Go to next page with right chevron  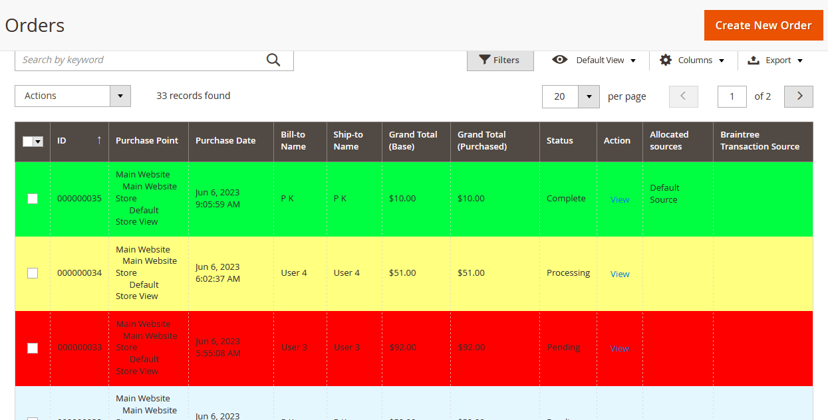(799, 96)
